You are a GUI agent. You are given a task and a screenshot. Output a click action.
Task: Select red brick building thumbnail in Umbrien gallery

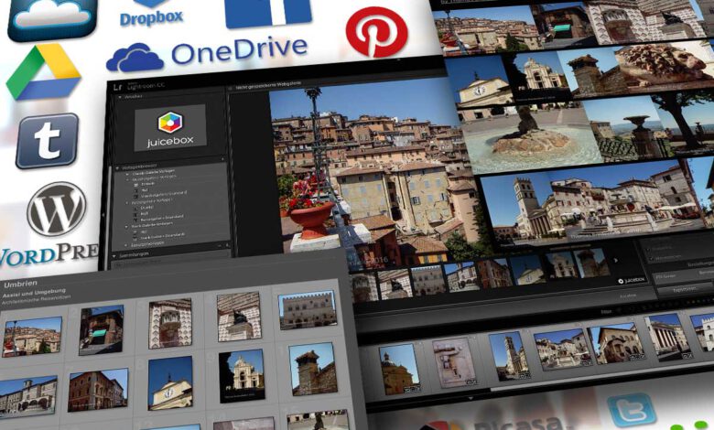[98, 391]
